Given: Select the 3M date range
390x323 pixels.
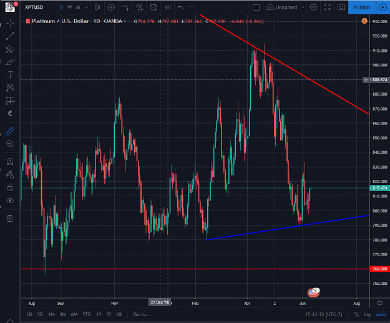Looking at the screenshot, I should [63, 314].
